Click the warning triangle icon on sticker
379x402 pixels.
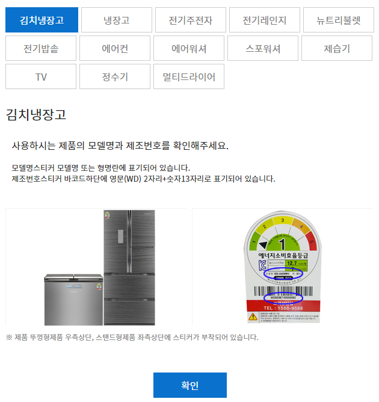click(x=253, y=317)
